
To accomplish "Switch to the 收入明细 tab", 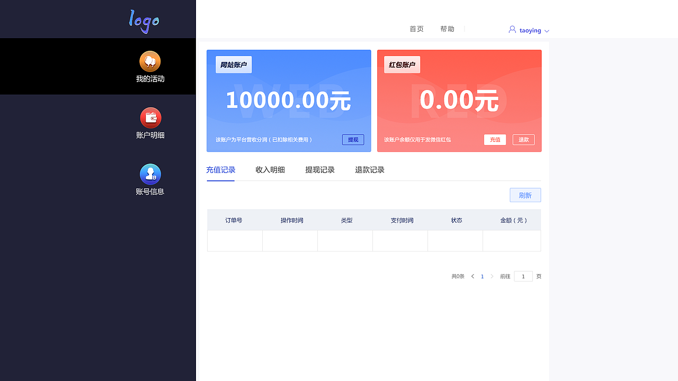I will point(270,169).
